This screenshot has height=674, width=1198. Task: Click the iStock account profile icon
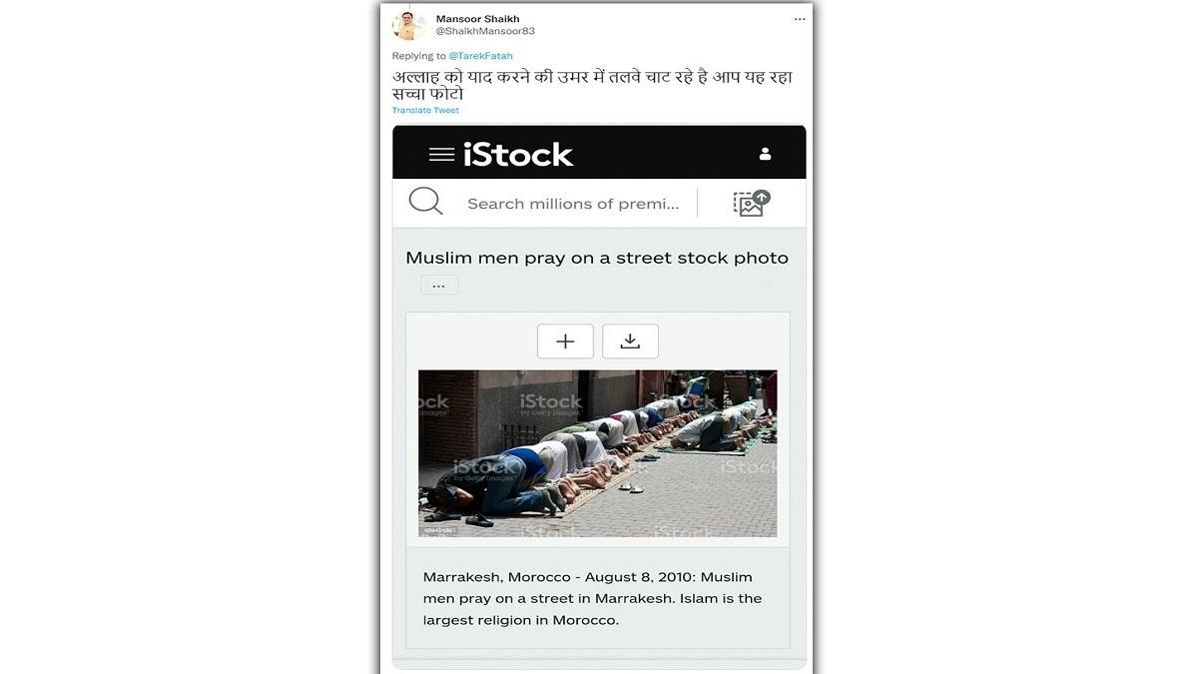[765, 154]
